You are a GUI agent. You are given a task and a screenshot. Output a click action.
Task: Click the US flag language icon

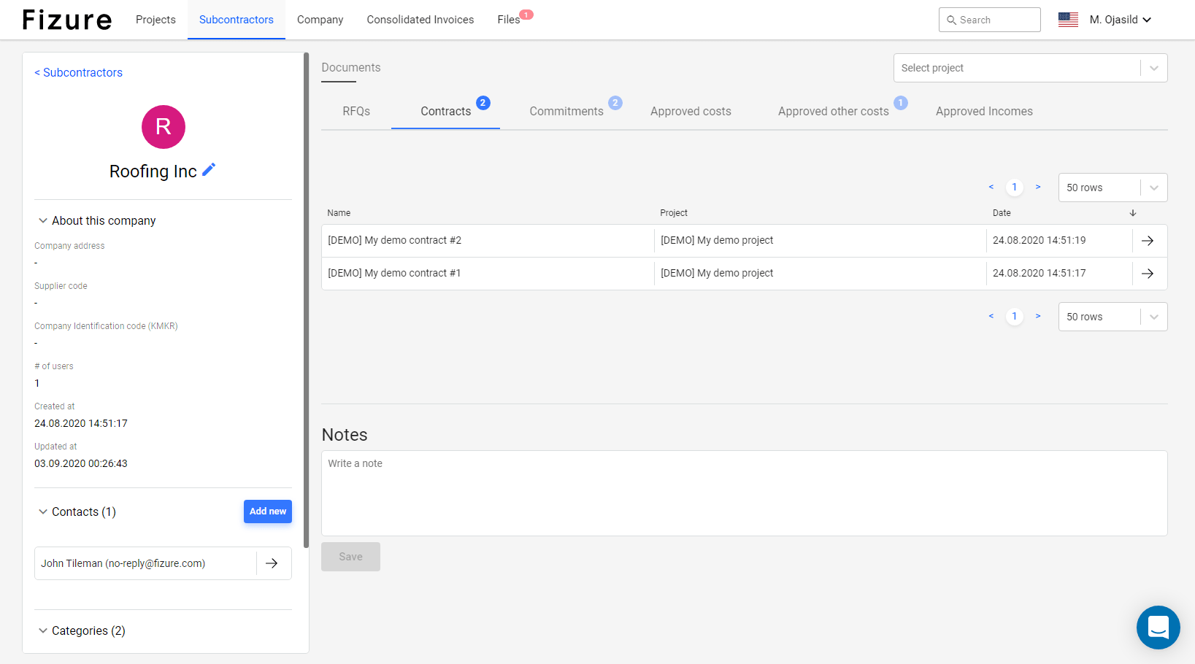[1068, 20]
